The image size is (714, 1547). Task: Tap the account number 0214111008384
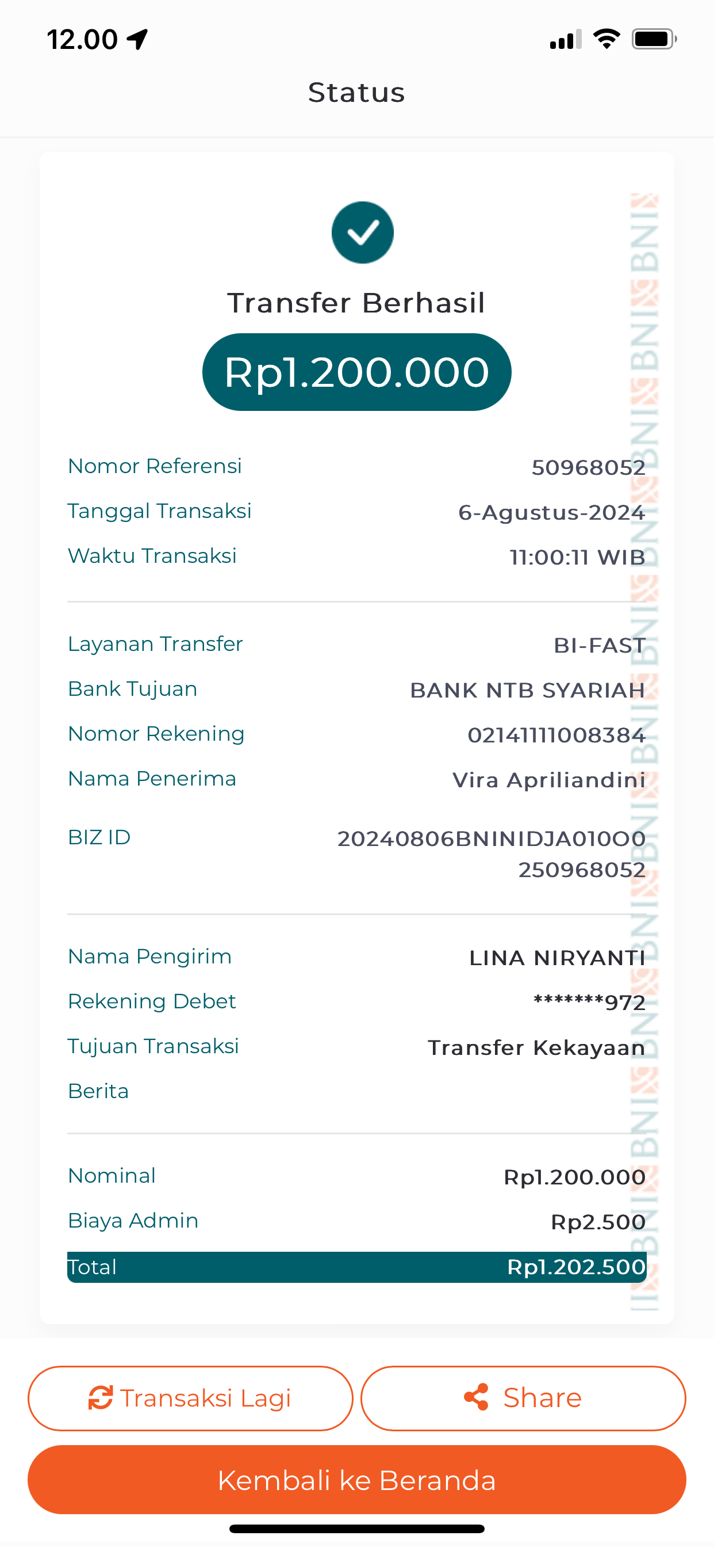(x=556, y=735)
